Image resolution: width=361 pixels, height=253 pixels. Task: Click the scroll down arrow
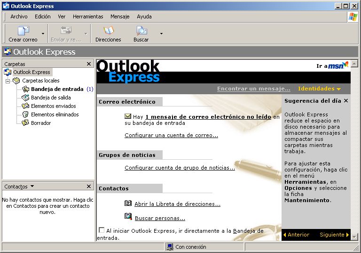(x=354, y=237)
